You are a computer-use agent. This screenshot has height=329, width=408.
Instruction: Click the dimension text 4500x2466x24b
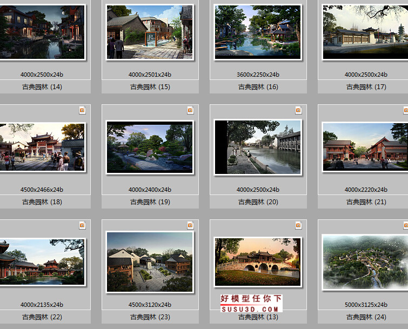42,190
